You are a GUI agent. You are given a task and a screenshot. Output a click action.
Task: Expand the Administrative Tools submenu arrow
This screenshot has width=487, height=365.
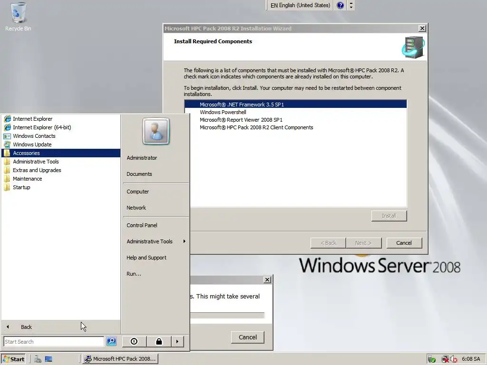click(x=184, y=241)
